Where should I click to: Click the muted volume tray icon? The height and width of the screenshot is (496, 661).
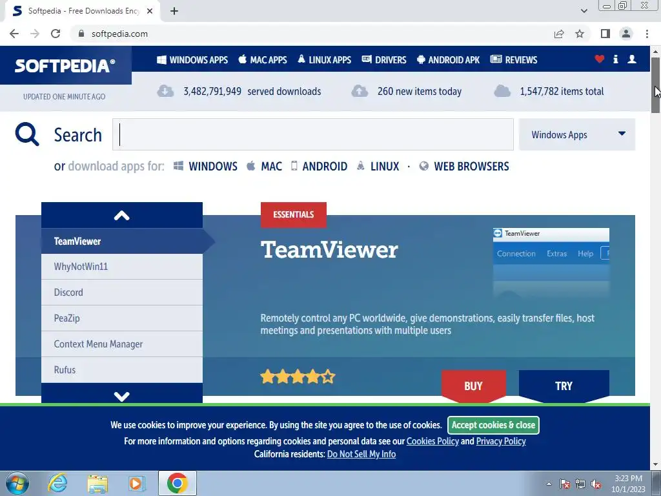596,484
